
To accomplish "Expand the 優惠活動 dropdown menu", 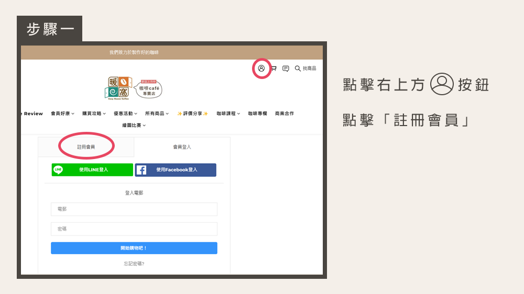I will [x=125, y=114].
